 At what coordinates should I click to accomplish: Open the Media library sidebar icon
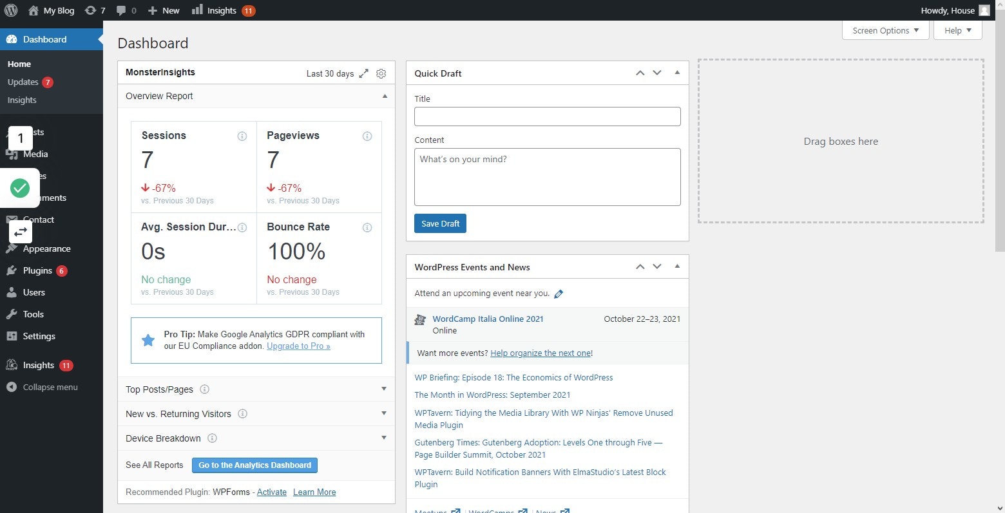click(12, 154)
